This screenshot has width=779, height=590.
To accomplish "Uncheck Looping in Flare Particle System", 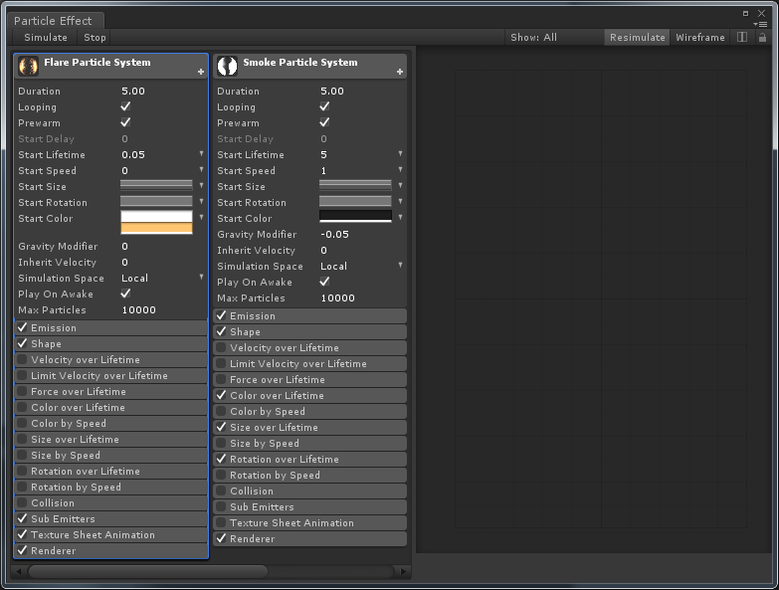I will coord(125,106).
